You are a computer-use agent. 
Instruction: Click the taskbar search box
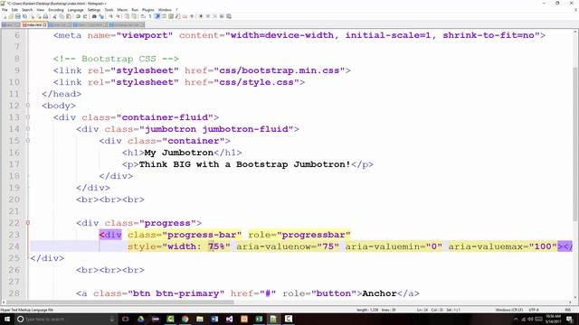[66, 319]
